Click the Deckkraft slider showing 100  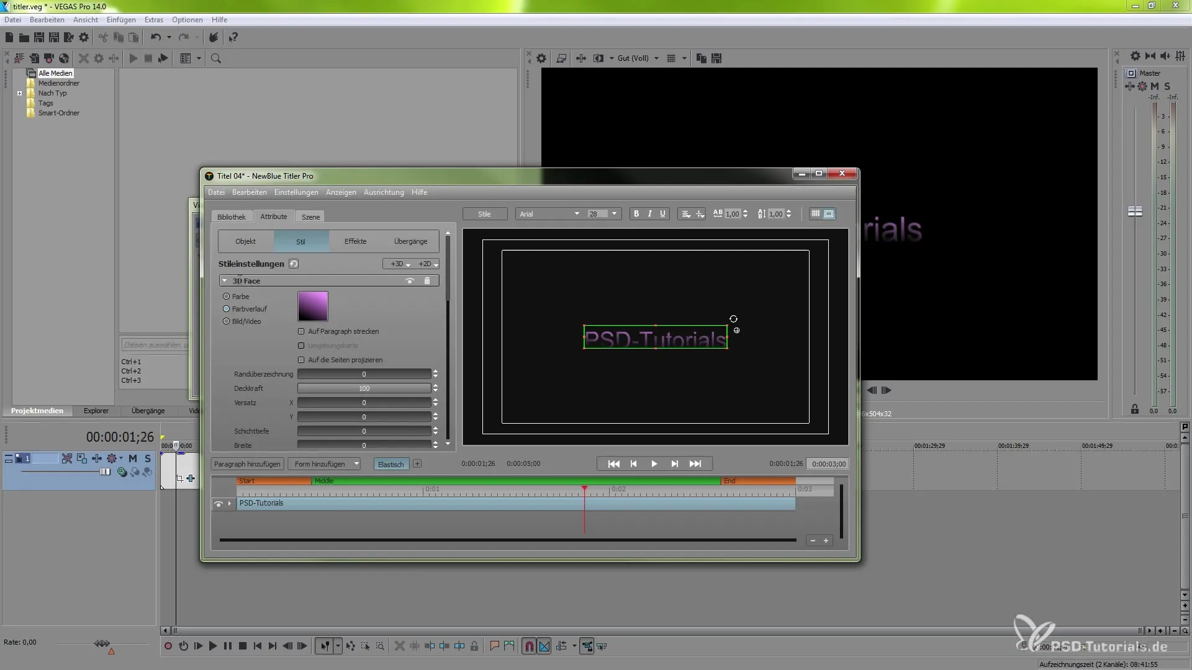(364, 388)
